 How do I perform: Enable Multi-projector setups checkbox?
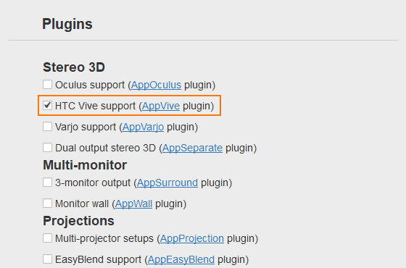47,238
